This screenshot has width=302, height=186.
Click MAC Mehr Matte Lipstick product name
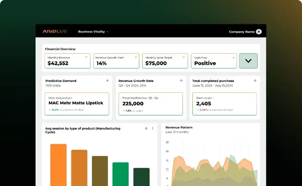(x=76, y=103)
